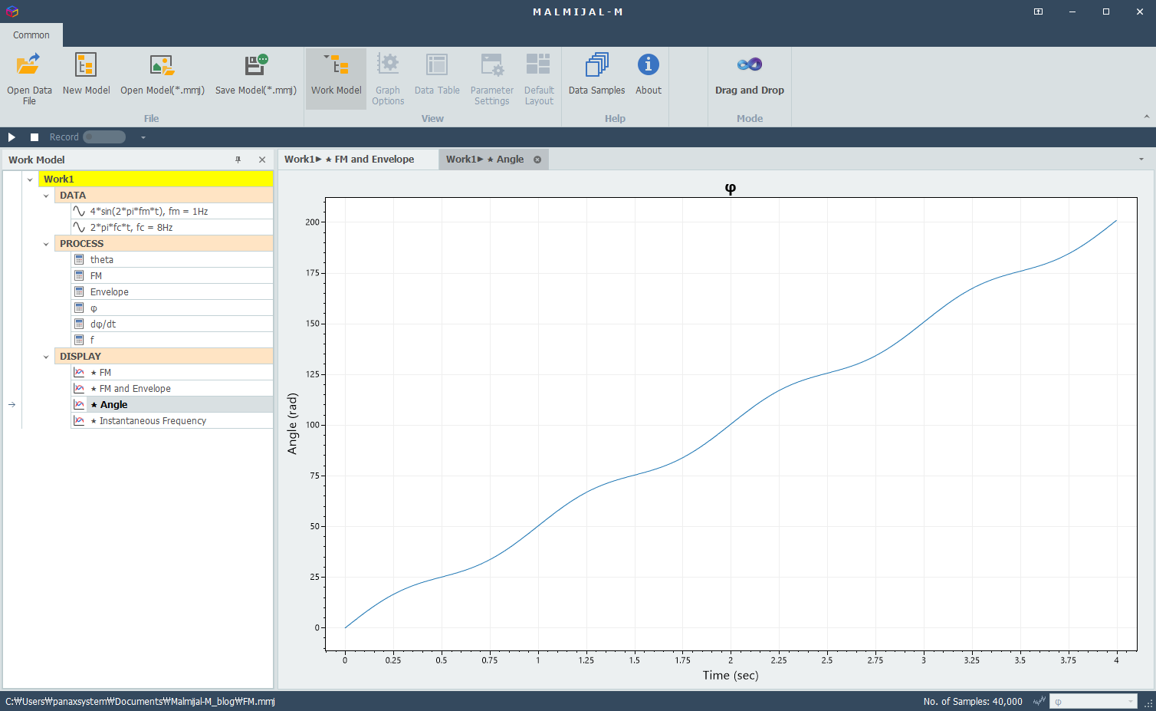
Task: Select the ★ Angle display item
Action: [x=172, y=404]
